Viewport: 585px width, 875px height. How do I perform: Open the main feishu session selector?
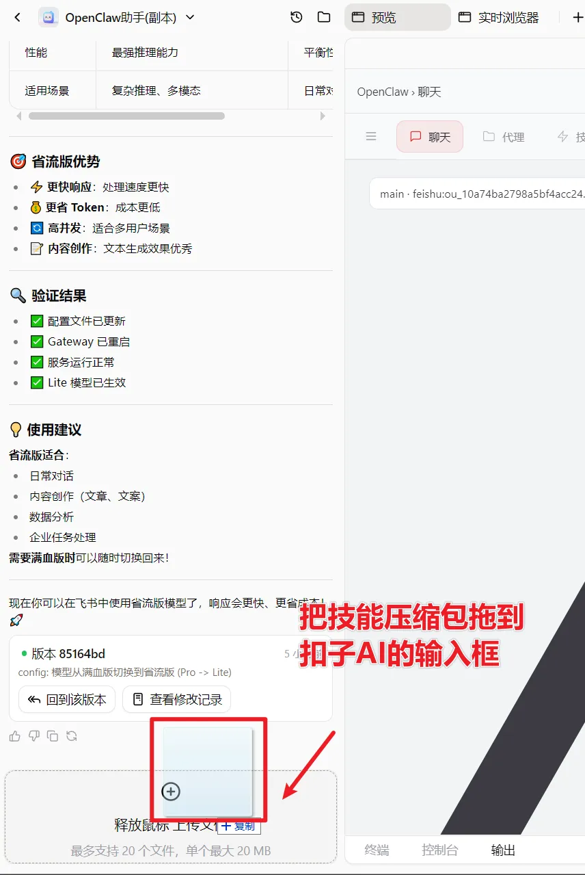pos(477,194)
